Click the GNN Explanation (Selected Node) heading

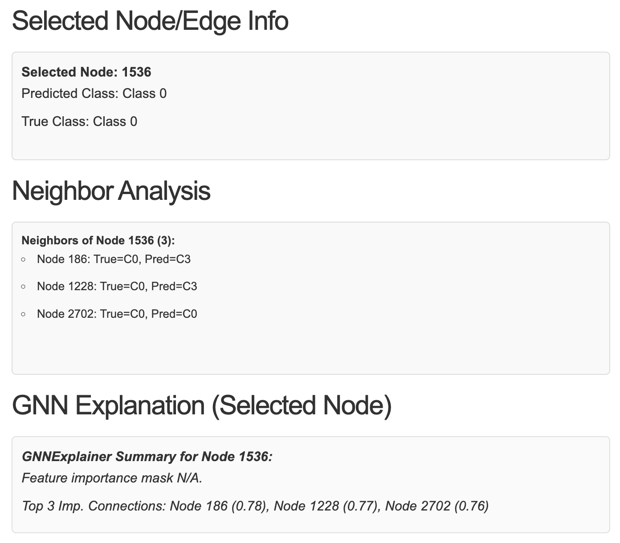click(x=202, y=405)
